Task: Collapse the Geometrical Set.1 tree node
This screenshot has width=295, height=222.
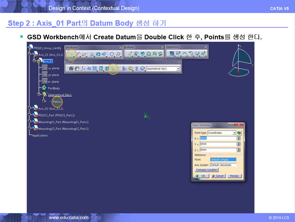Action: (x=39, y=94)
